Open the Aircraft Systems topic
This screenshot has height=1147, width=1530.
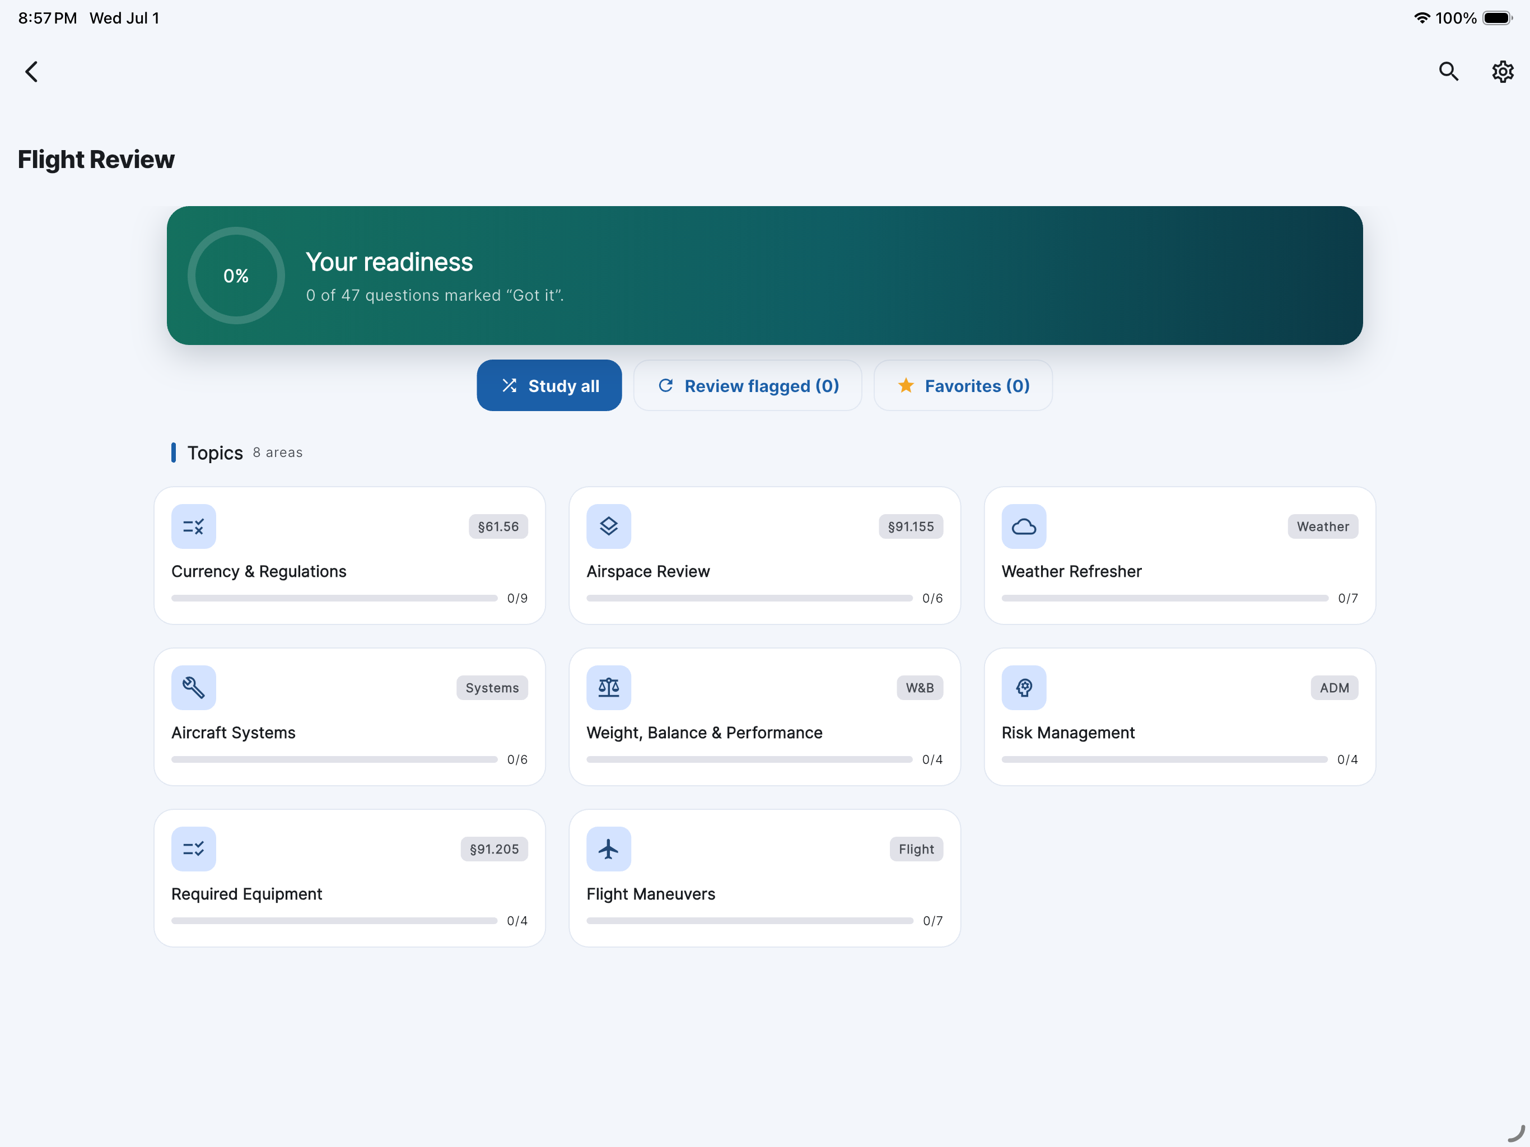pos(349,717)
